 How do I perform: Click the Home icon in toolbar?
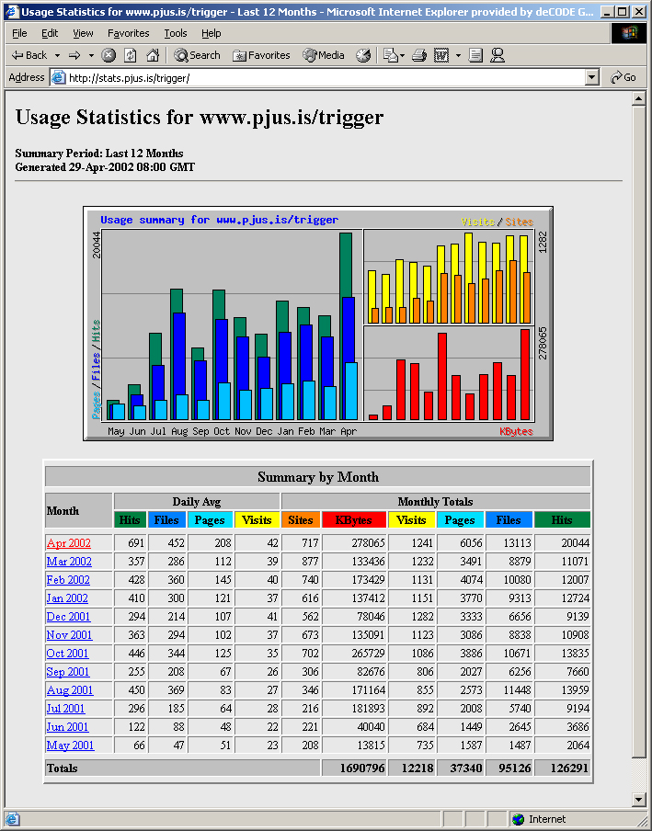(x=153, y=55)
